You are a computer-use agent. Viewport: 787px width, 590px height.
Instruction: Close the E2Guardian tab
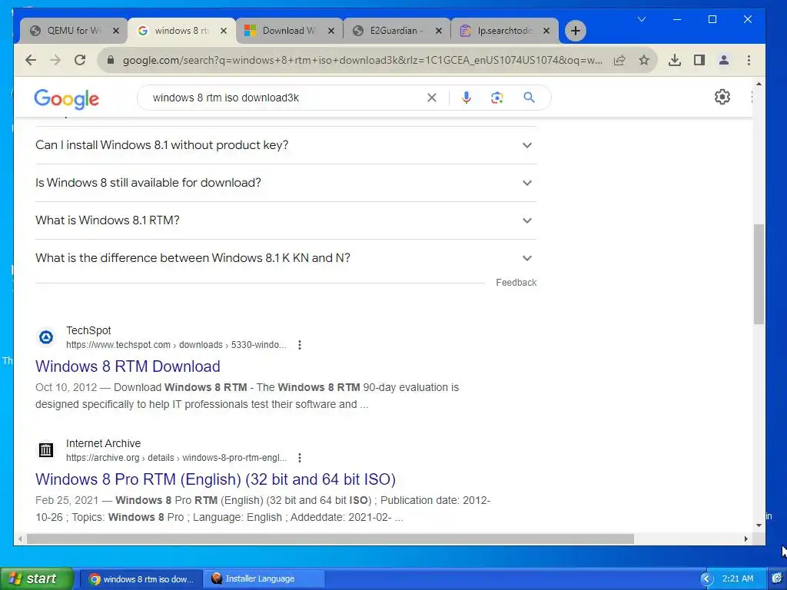[x=439, y=31]
